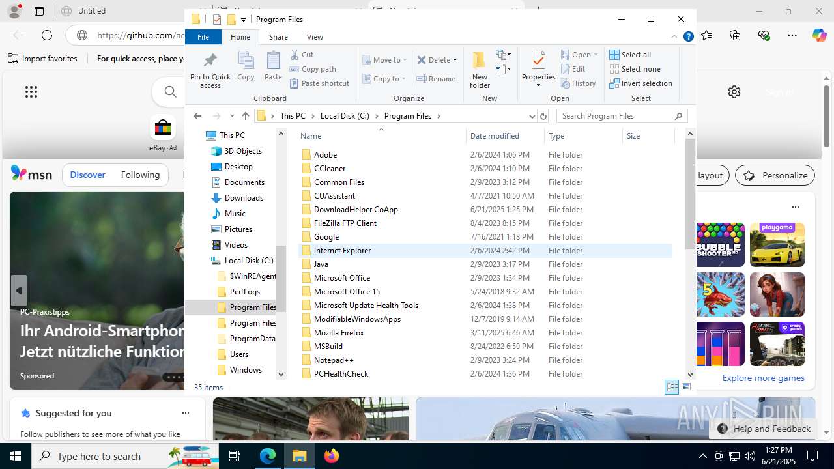Switch to Large icons view in status bar

coord(685,387)
